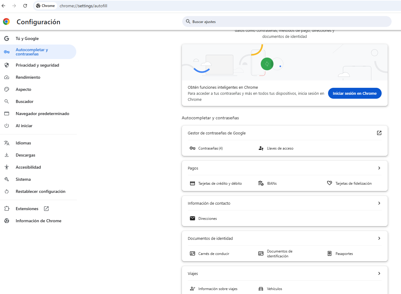The width and height of the screenshot is (401, 294).
Task: Click the magnifier icon in Buscar ajustes
Action: [x=188, y=21]
